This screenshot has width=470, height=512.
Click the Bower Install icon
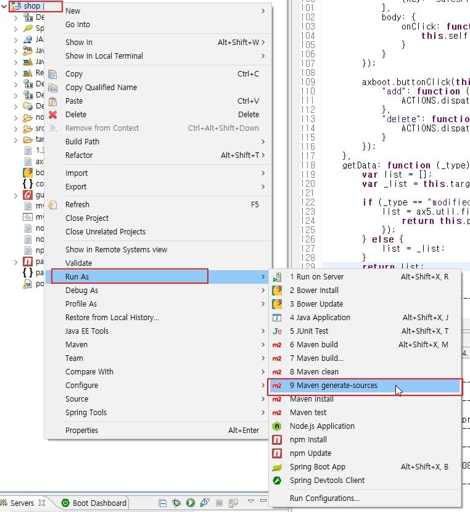point(277,291)
